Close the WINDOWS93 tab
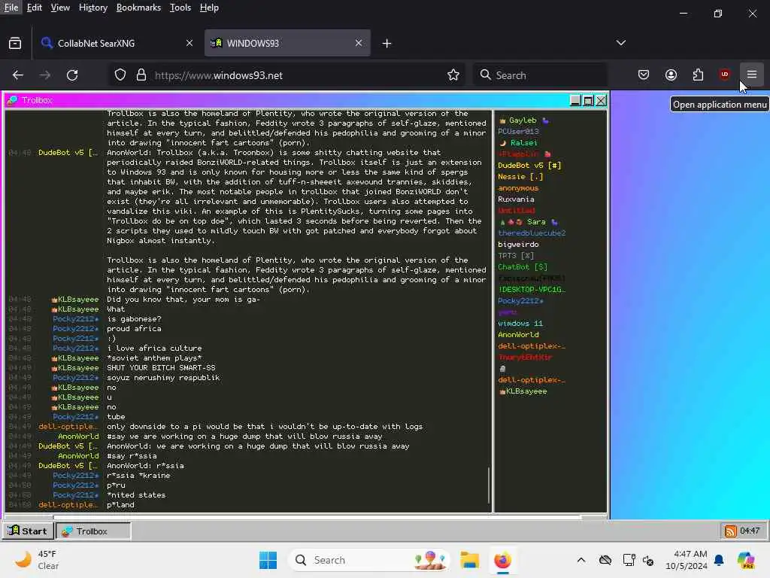770x578 pixels. click(x=359, y=43)
